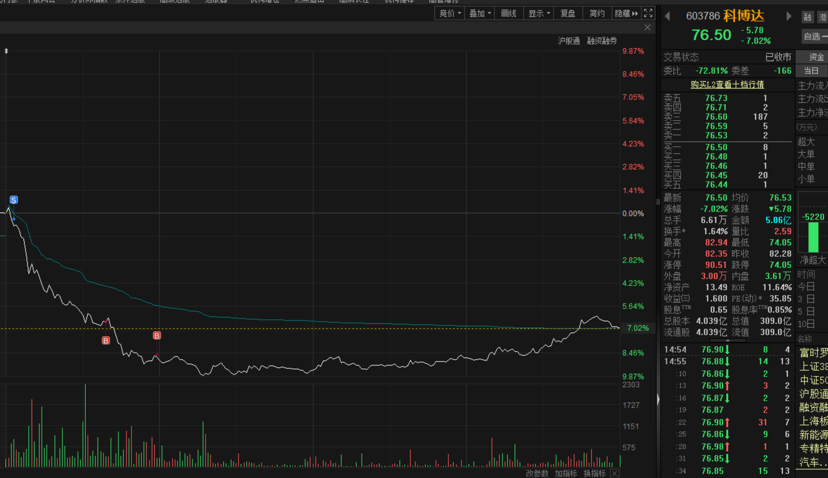Click the fullscreen expand icon
This screenshot has height=478, width=828.
(648, 13)
